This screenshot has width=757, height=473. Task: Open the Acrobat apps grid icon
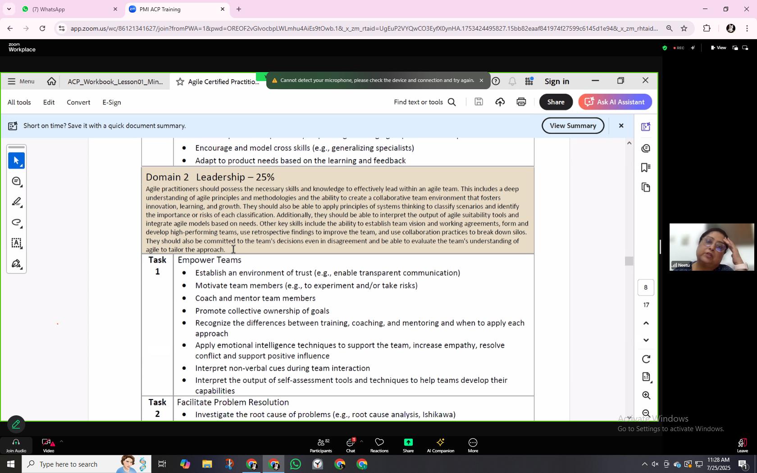click(529, 82)
